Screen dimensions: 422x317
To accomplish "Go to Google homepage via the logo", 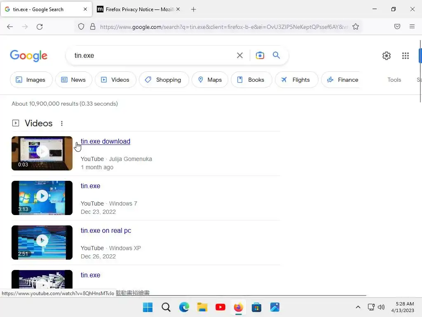I will [x=29, y=56].
